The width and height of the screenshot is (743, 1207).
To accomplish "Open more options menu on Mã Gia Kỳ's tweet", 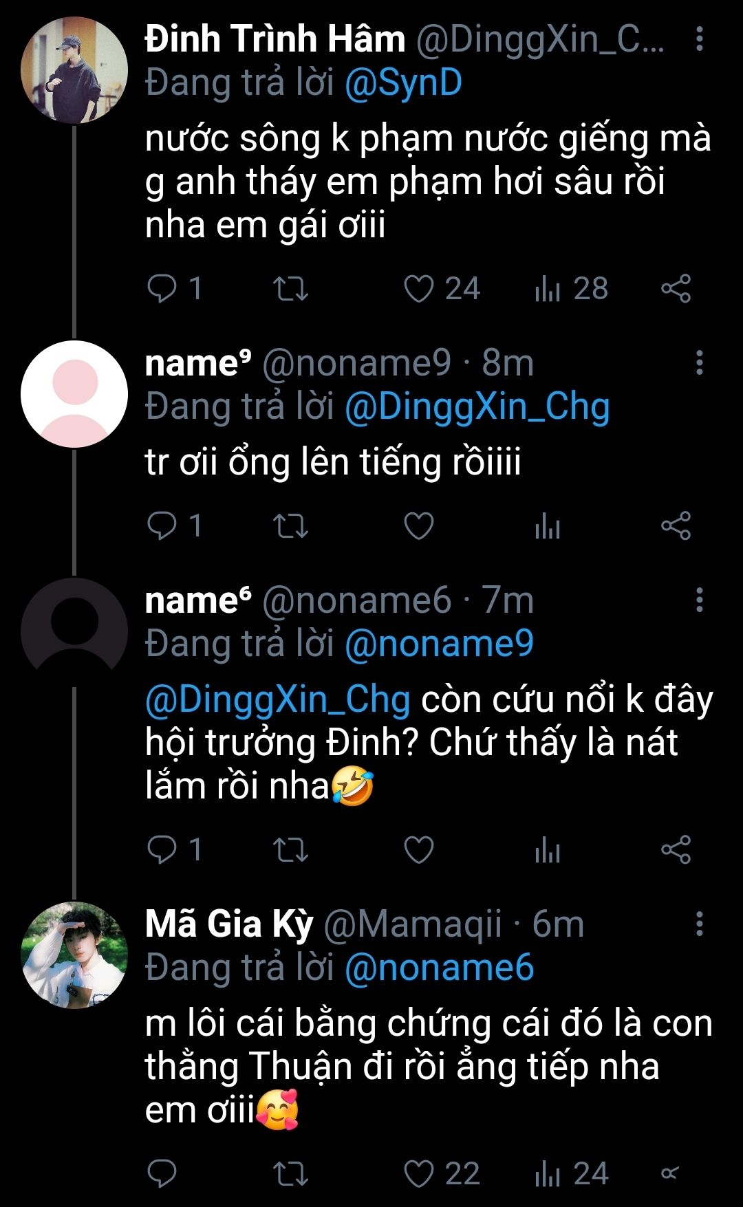I will click(x=700, y=924).
